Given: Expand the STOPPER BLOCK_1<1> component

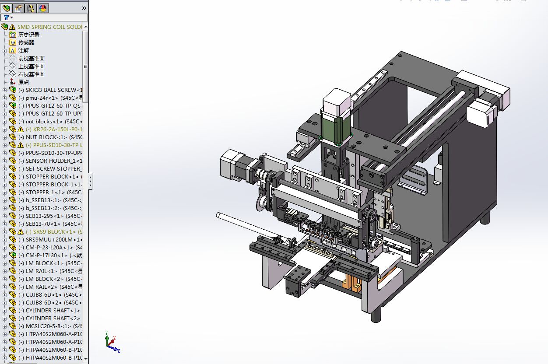Looking at the screenshot, I should click(5, 184).
